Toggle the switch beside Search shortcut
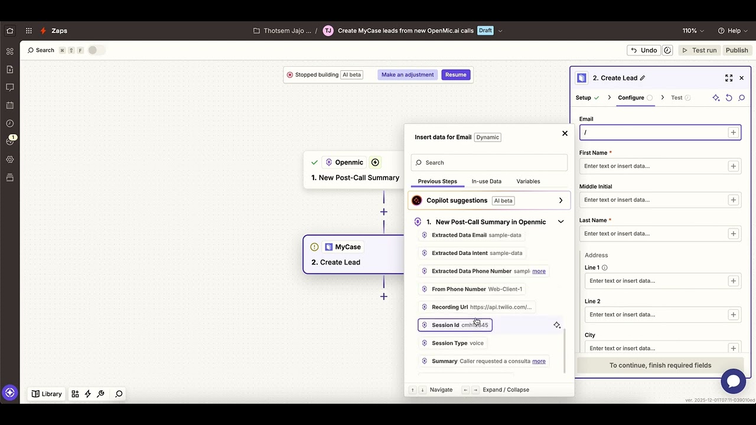 pyautogui.click(x=96, y=50)
